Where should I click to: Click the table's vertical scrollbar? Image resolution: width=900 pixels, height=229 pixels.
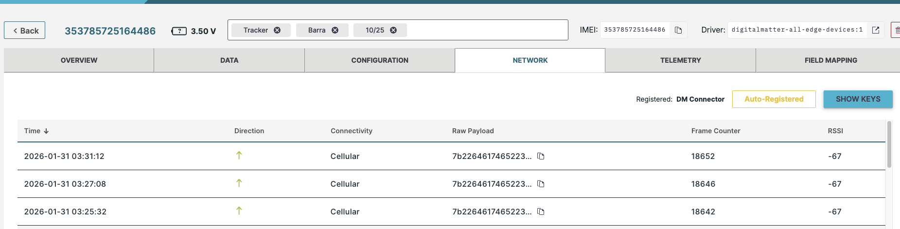889,144
